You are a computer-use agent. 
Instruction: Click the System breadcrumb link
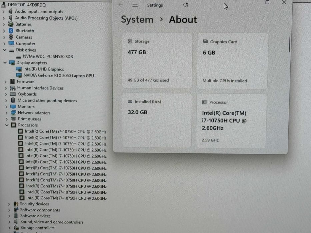(x=137, y=19)
